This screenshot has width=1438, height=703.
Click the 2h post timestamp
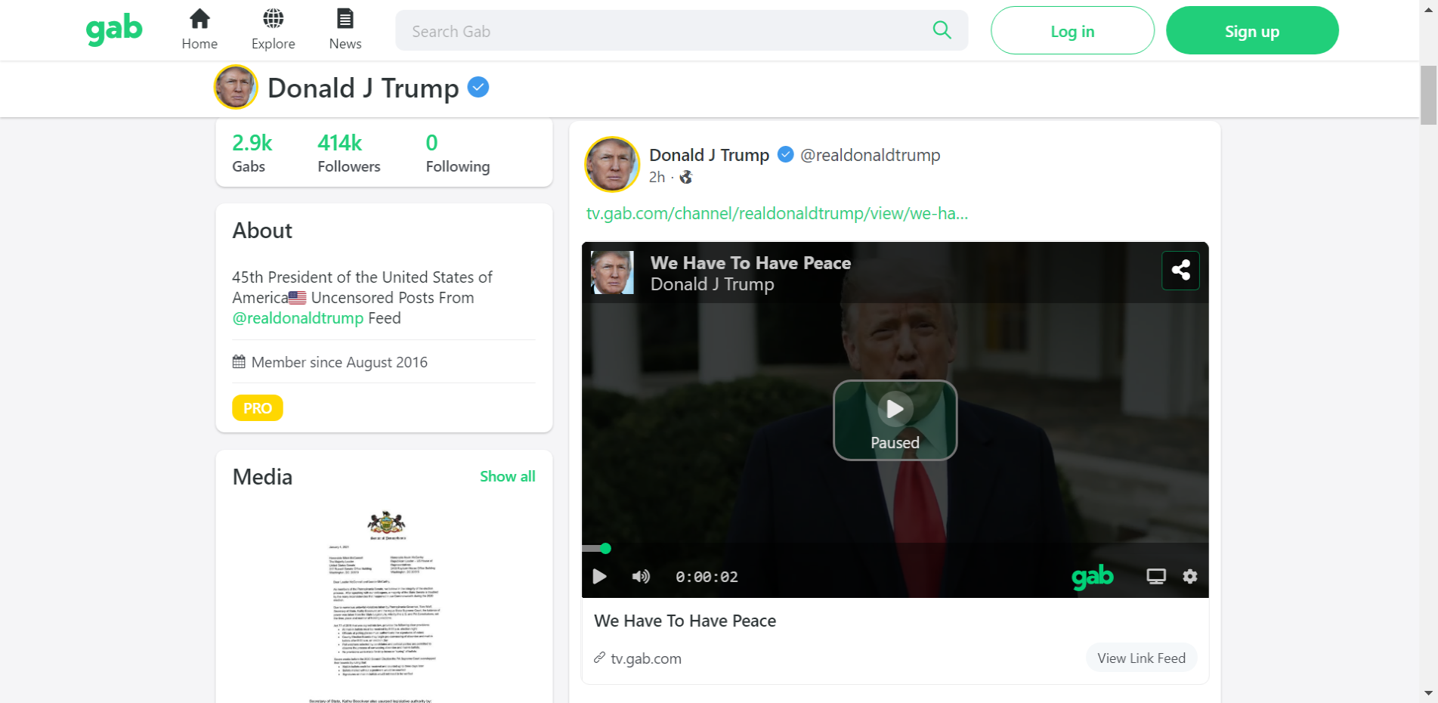point(657,177)
